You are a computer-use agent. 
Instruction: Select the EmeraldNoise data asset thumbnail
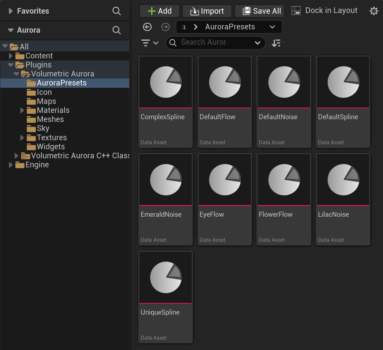[165, 180]
